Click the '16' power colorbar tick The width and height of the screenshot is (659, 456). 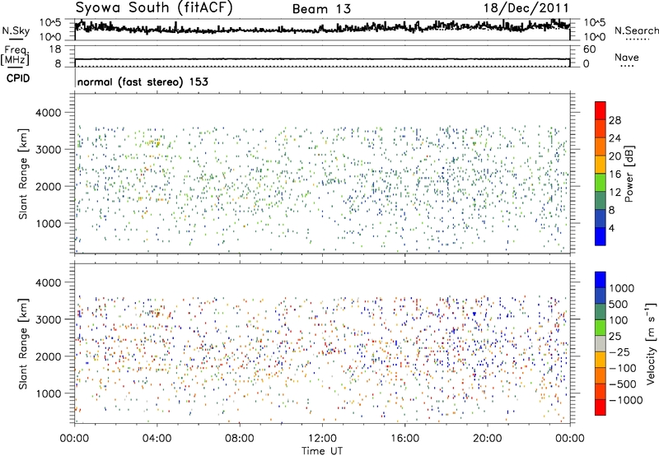click(x=615, y=174)
